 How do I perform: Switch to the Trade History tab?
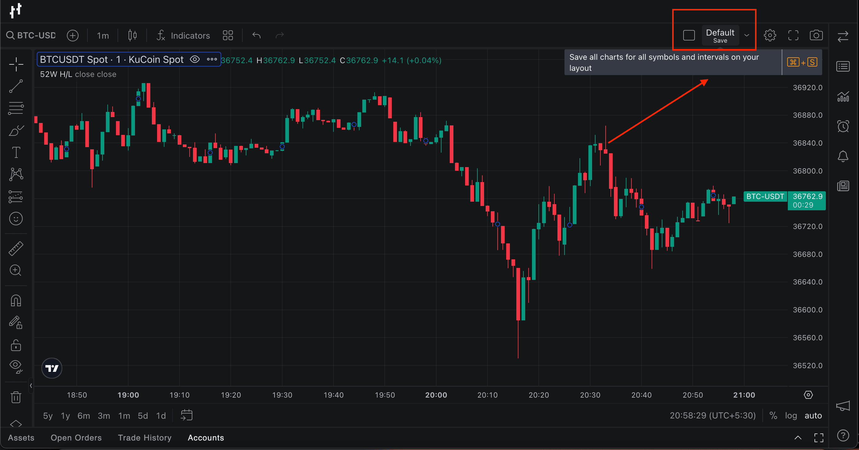point(144,438)
